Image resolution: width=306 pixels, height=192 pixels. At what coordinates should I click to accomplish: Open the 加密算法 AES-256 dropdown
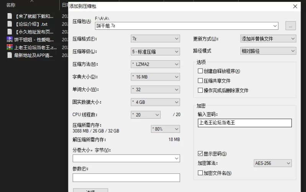tap(273, 163)
